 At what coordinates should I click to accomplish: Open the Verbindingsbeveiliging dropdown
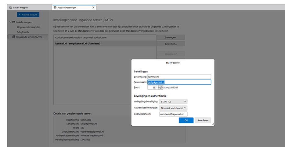pyautogui.click(x=173, y=101)
